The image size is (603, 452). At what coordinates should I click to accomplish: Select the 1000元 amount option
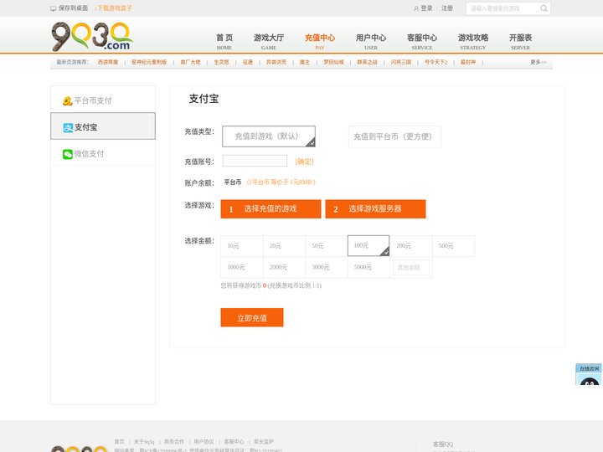242,267
